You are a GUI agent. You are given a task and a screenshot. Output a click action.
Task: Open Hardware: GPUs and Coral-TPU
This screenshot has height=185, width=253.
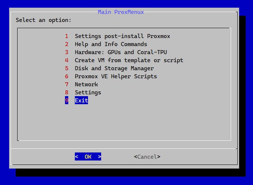point(116,52)
